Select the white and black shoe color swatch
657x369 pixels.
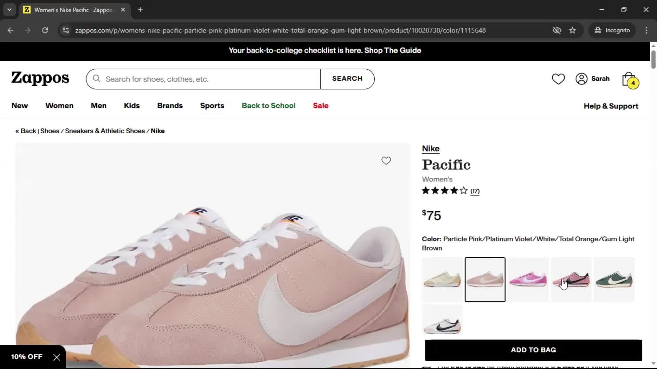point(442,319)
